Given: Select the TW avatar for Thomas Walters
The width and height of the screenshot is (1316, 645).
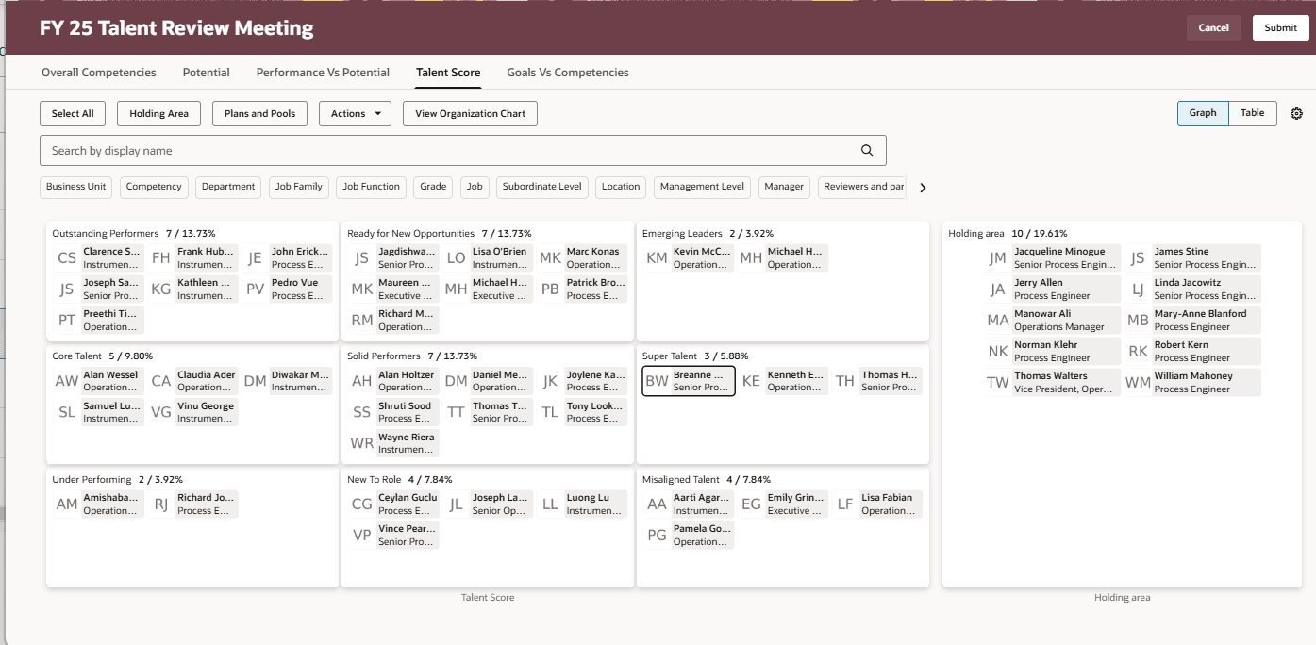Looking at the screenshot, I should (998, 383).
